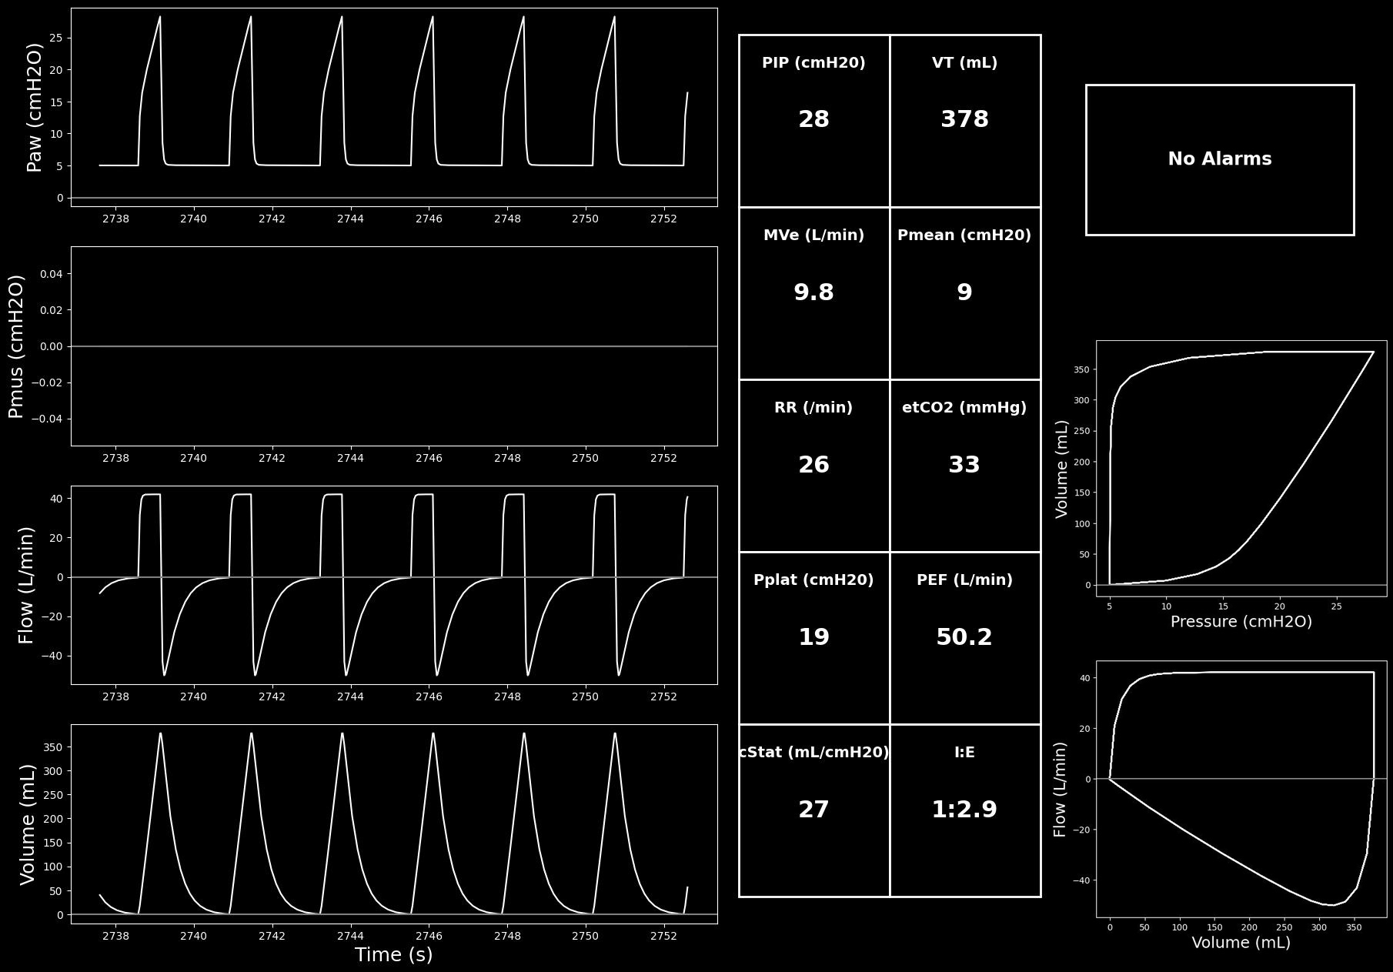Click the static compliance value 27

pos(813,810)
